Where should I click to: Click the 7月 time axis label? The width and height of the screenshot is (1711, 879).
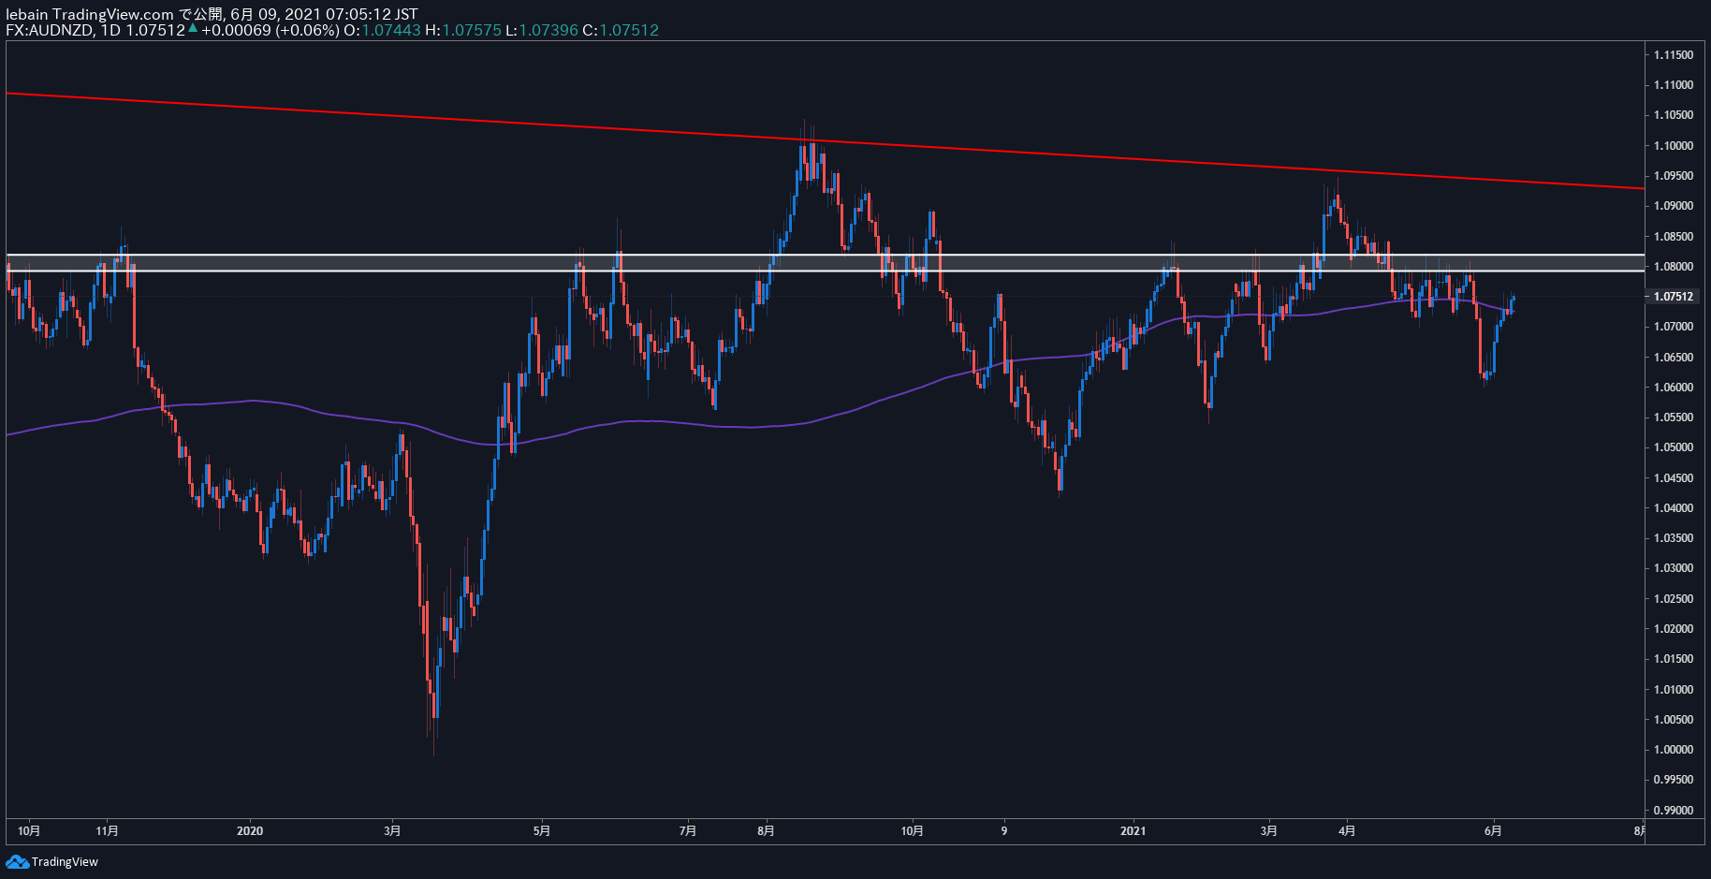pos(688,831)
